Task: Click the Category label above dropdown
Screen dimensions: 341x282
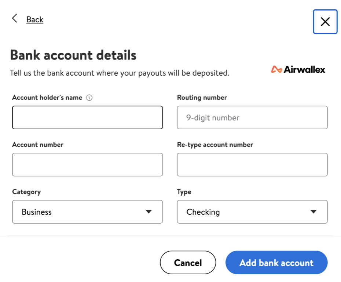Action: 26,192
